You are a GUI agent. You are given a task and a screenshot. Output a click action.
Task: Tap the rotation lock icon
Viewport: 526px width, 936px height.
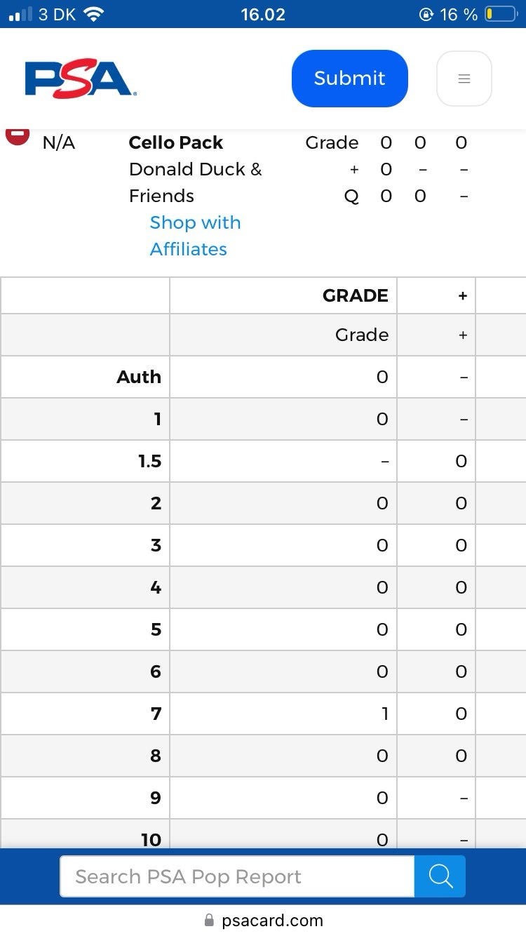coord(426,14)
